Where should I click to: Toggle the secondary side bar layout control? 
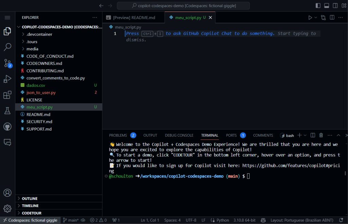click(335, 5)
